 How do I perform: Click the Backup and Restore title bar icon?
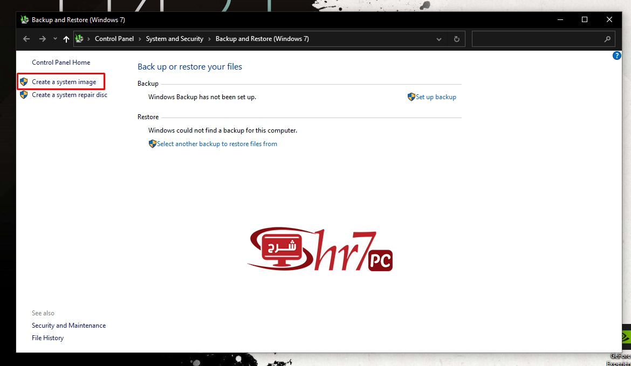pyautogui.click(x=25, y=20)
